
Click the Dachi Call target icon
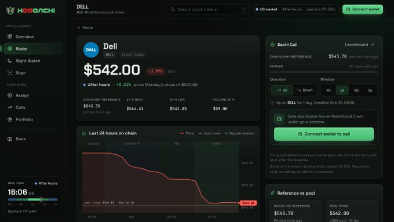coord(272,45)
